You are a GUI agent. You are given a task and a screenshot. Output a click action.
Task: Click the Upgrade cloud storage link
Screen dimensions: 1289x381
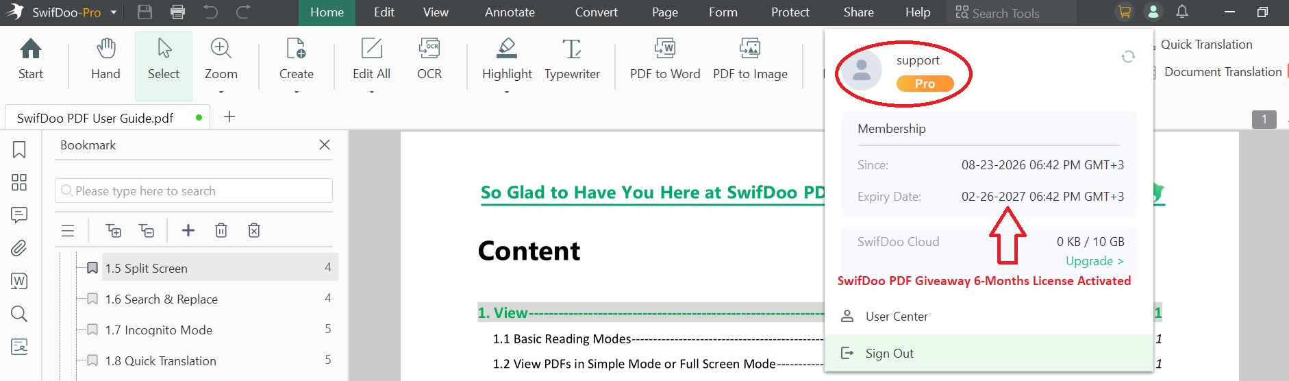pyautogui.click(x=1094, y=261)
